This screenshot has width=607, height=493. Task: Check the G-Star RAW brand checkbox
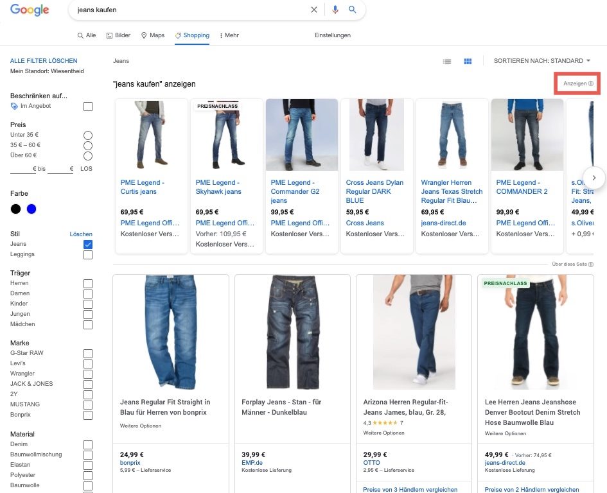click(x=88, y=354)
